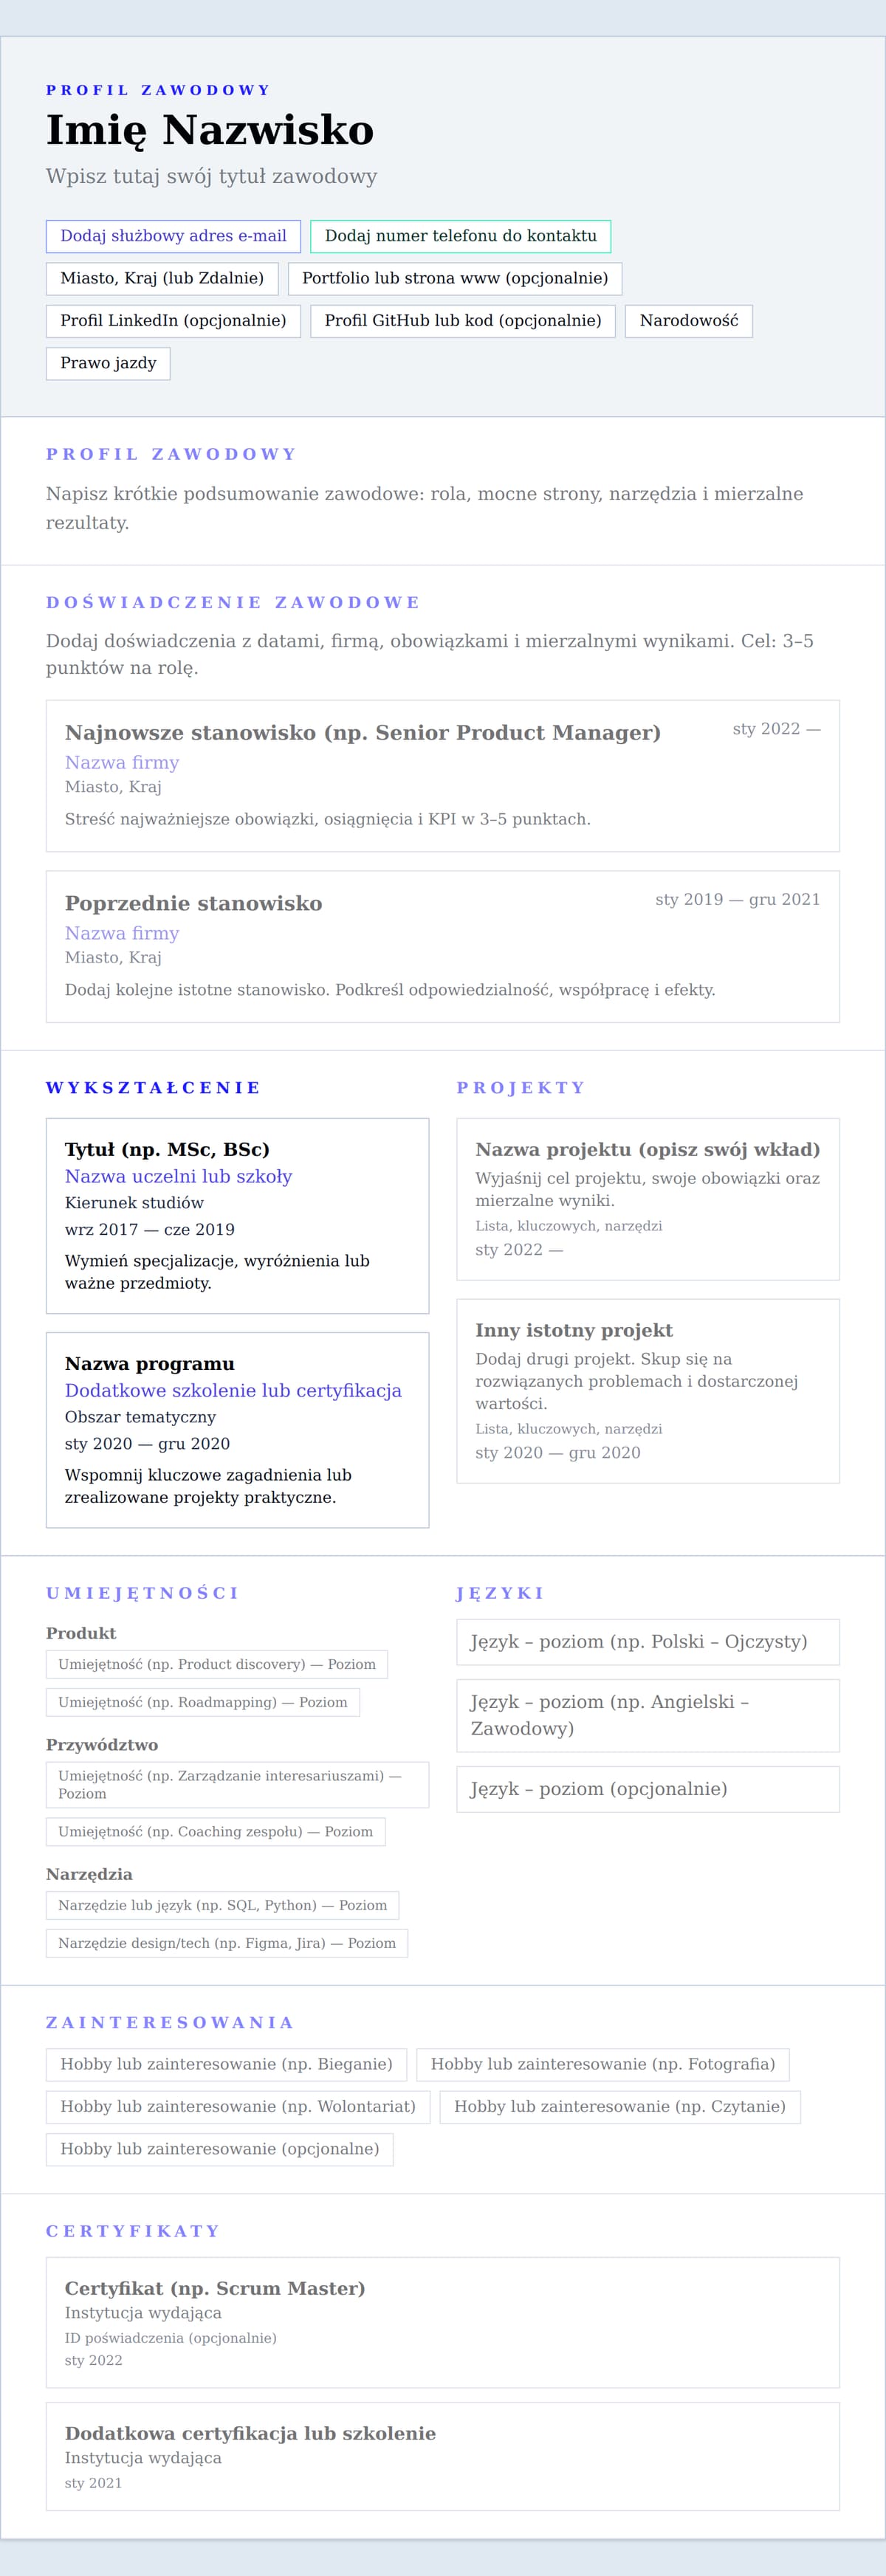
Task: Select the Scrum Master certificate heading
Action: coord(215,2289)
